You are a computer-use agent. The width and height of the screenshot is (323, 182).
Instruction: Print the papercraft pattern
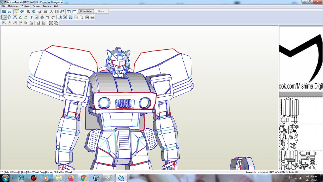[93, 17]
